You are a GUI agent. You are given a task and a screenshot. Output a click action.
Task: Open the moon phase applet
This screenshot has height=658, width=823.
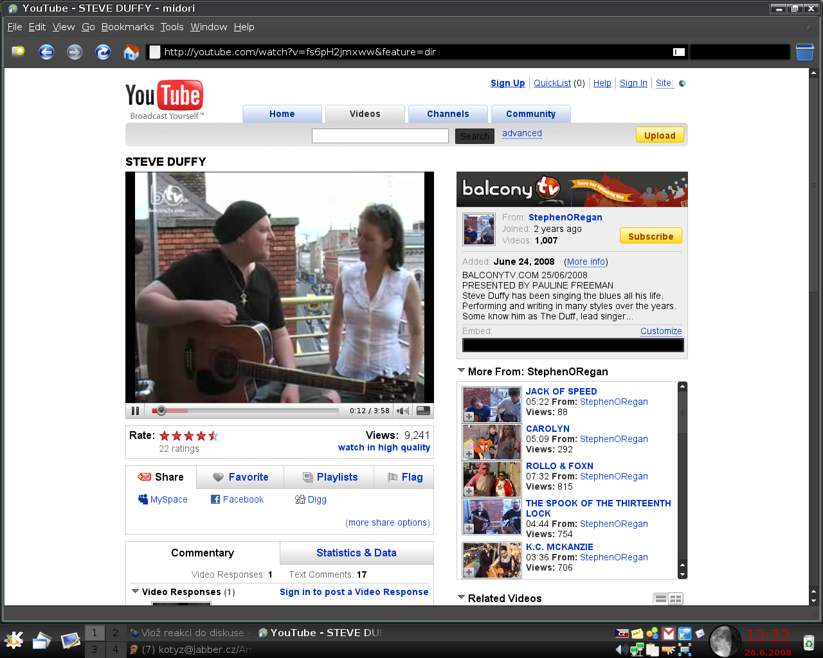point(725,641)
